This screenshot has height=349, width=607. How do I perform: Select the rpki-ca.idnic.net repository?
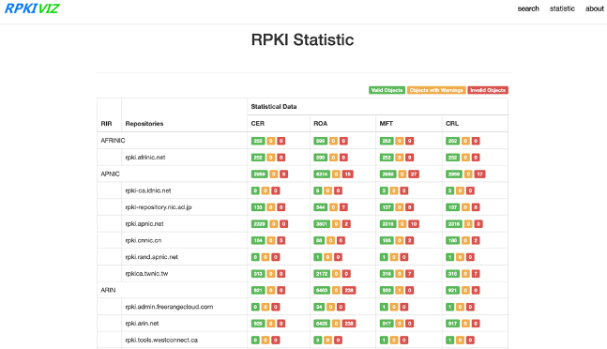click(148, 190)
